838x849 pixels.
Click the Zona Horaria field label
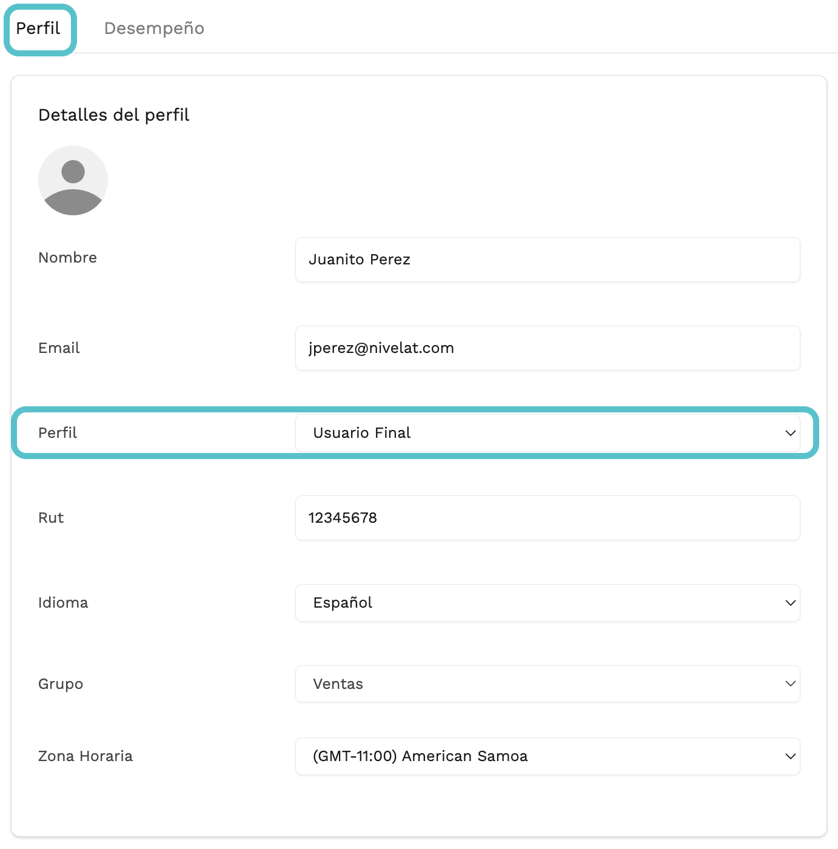(x=85, y=756)
